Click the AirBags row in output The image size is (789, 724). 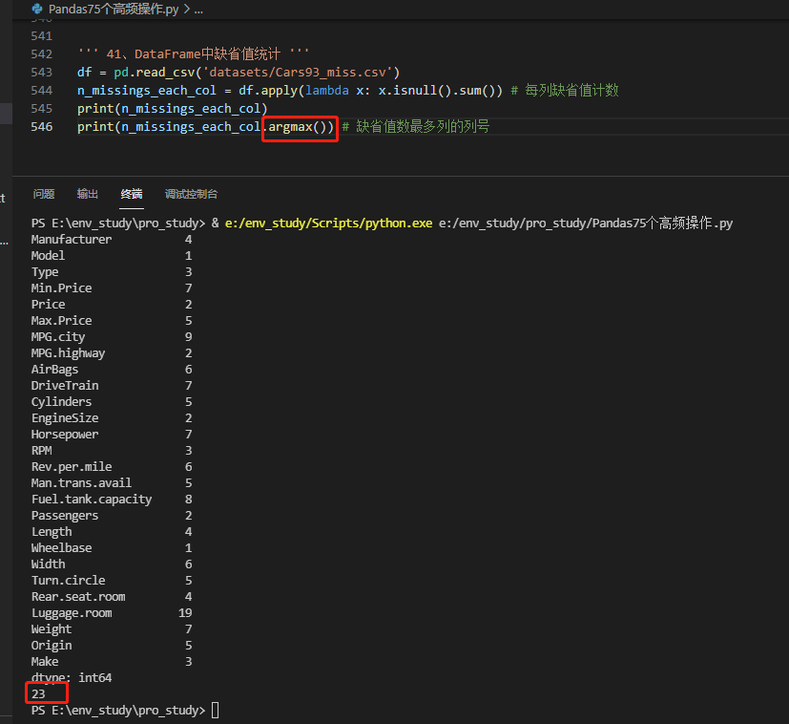112,370
